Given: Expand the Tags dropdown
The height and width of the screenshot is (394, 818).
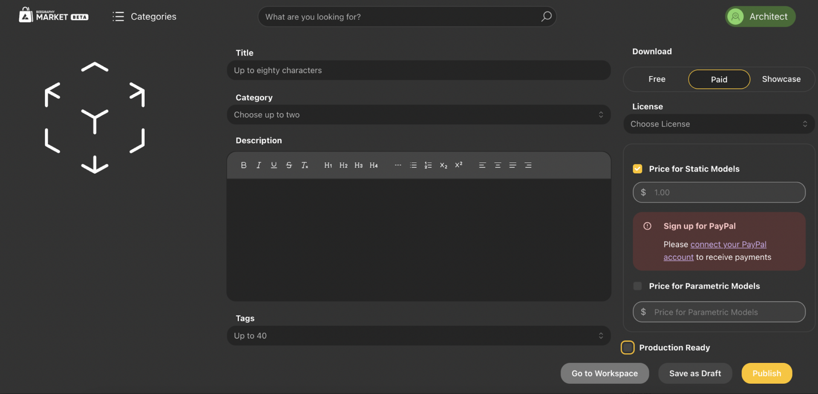Looking at the screenshot, I should [418, 336].
